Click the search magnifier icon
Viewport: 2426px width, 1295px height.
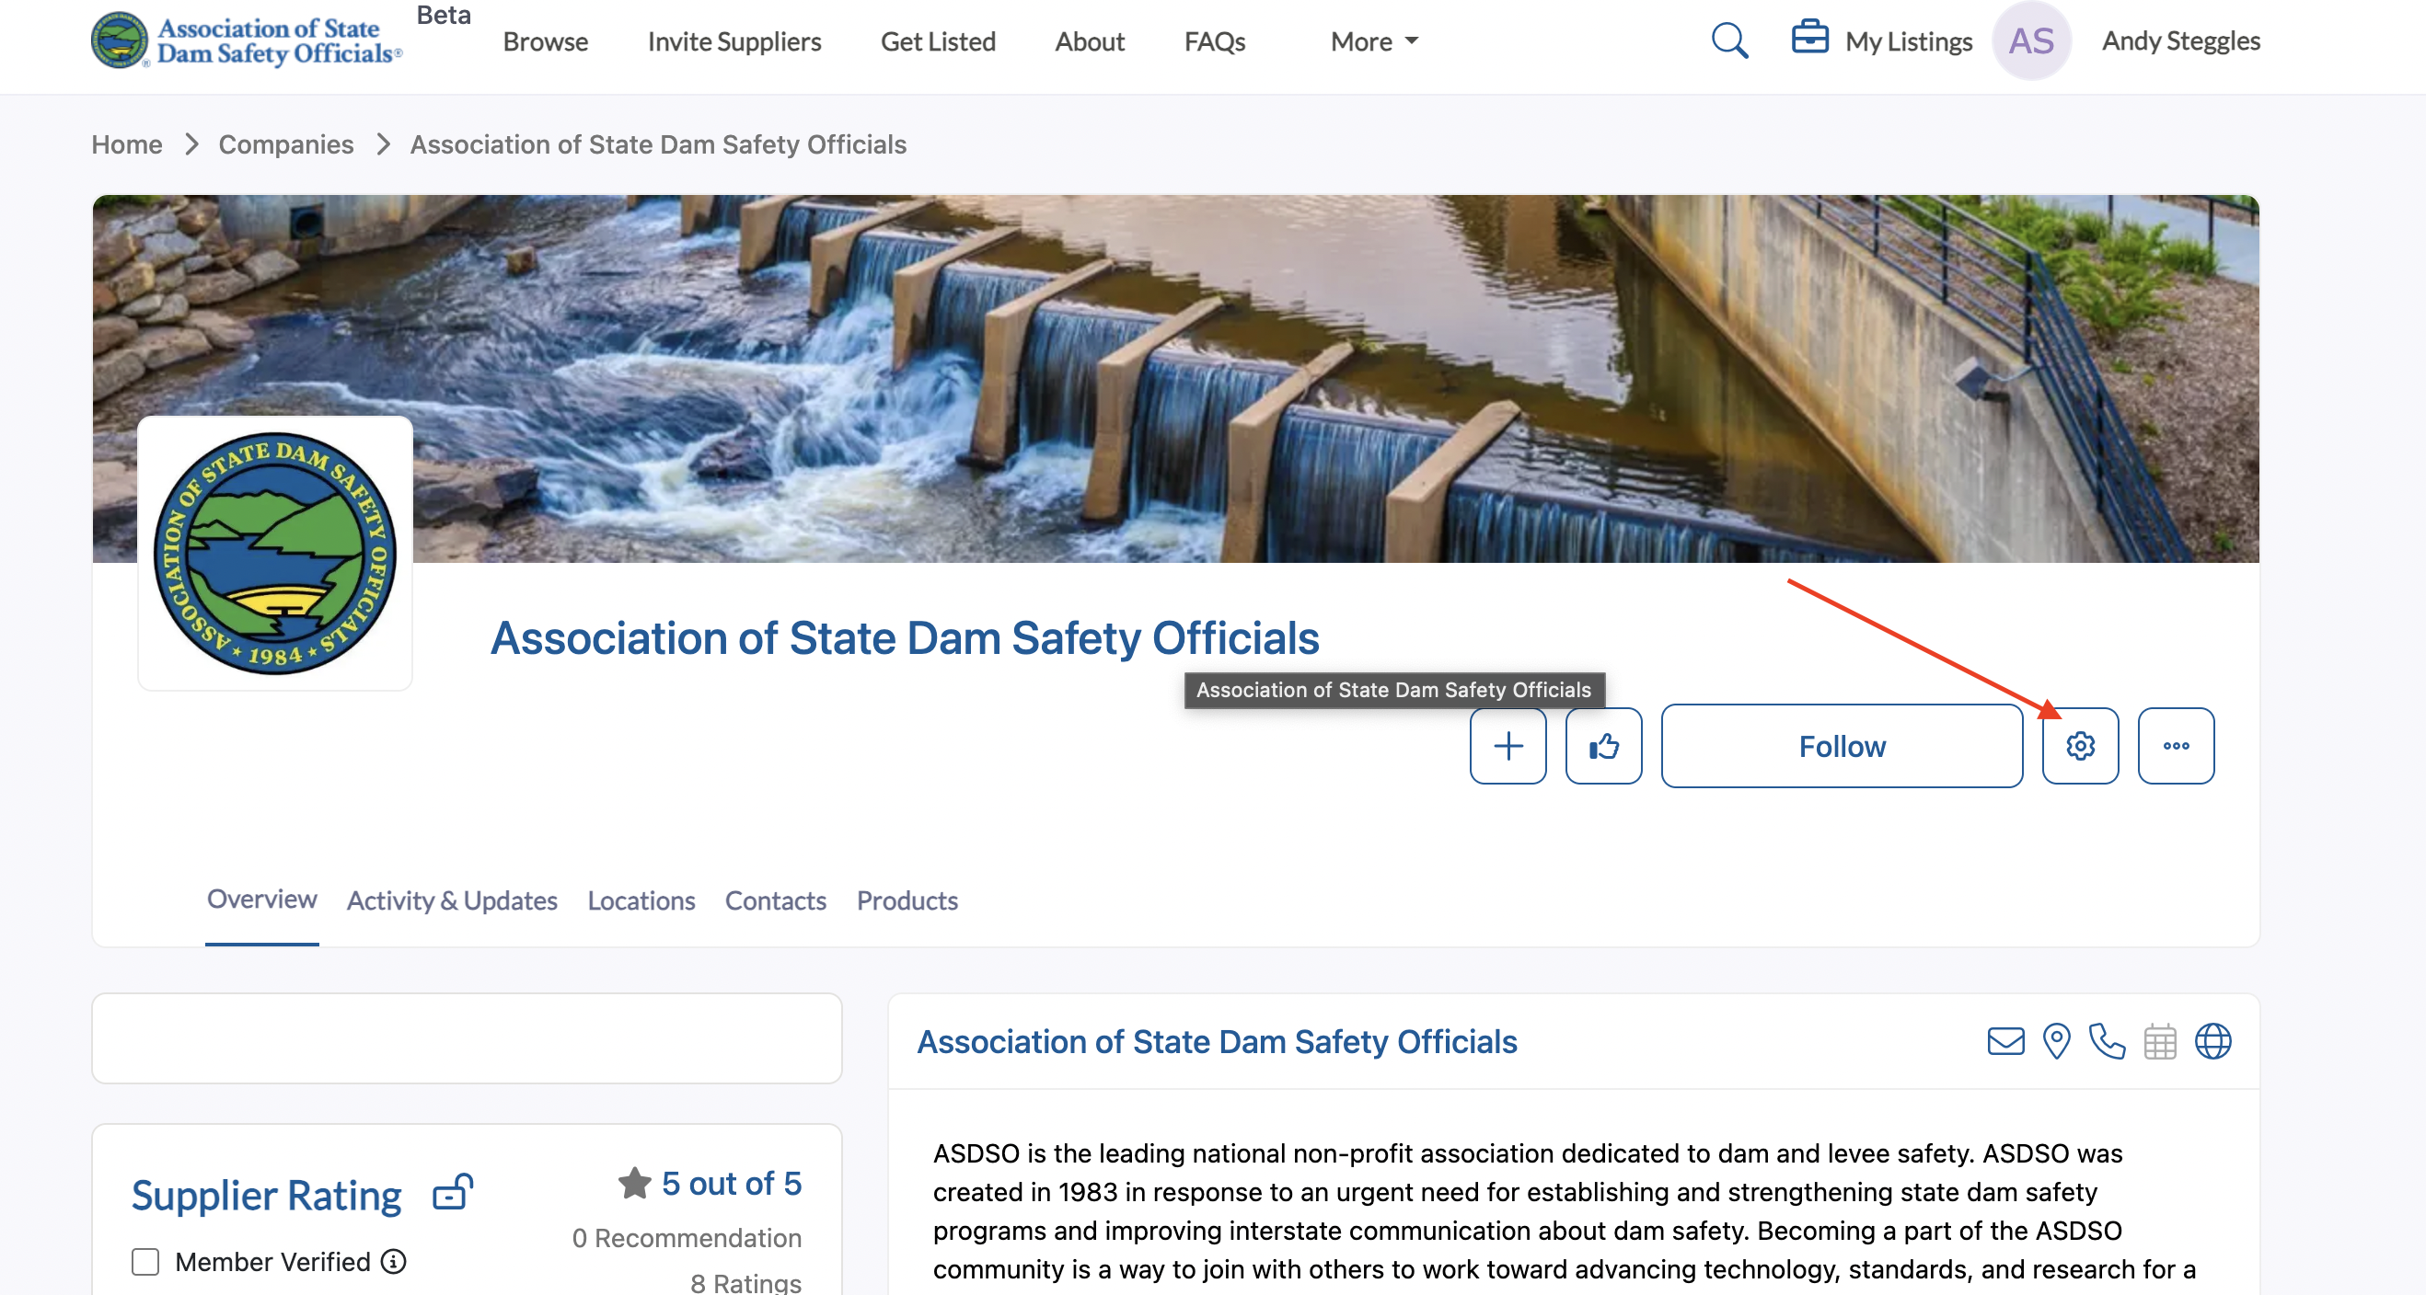tap(1729, 40)
